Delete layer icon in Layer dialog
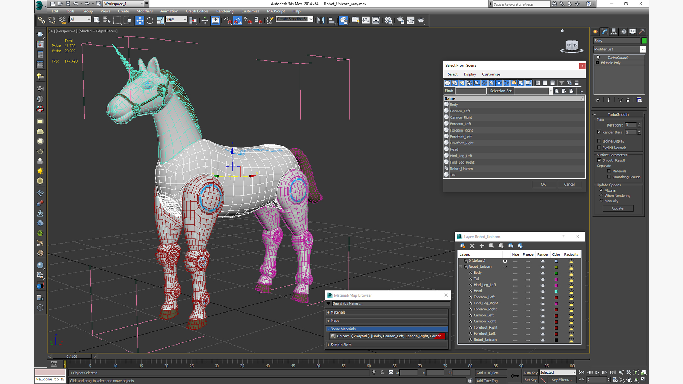The image size is (683, 384). point(472,246)
